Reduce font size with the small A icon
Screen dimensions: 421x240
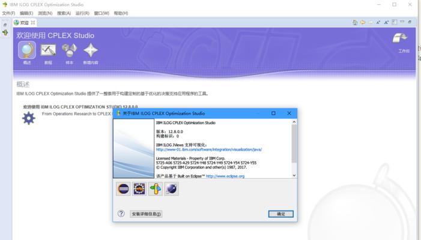pyautogui.click(x=378, y=22)
